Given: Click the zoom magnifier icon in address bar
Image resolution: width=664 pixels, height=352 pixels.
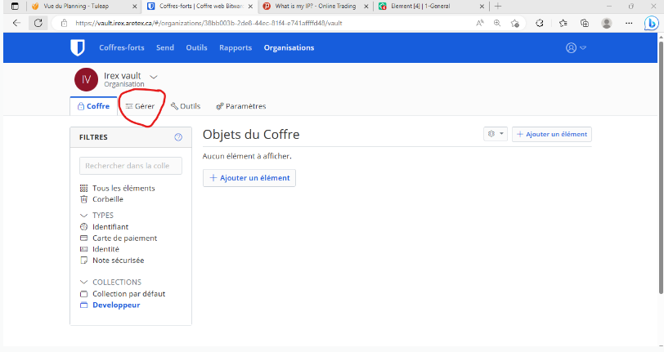Looking at the screenshot, I should click(x=497, y=23).
